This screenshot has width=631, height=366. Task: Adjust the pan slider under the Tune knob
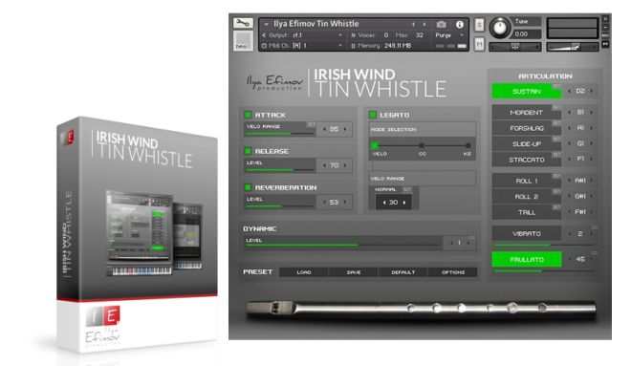[515, 47]
